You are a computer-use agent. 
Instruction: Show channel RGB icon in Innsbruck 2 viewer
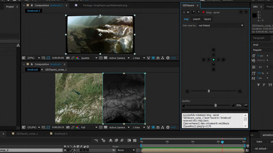(x=77, y=58)
